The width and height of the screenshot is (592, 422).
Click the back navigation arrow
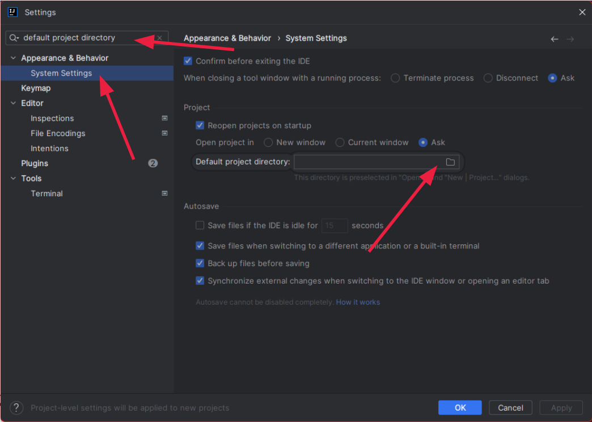click(554, 39)
